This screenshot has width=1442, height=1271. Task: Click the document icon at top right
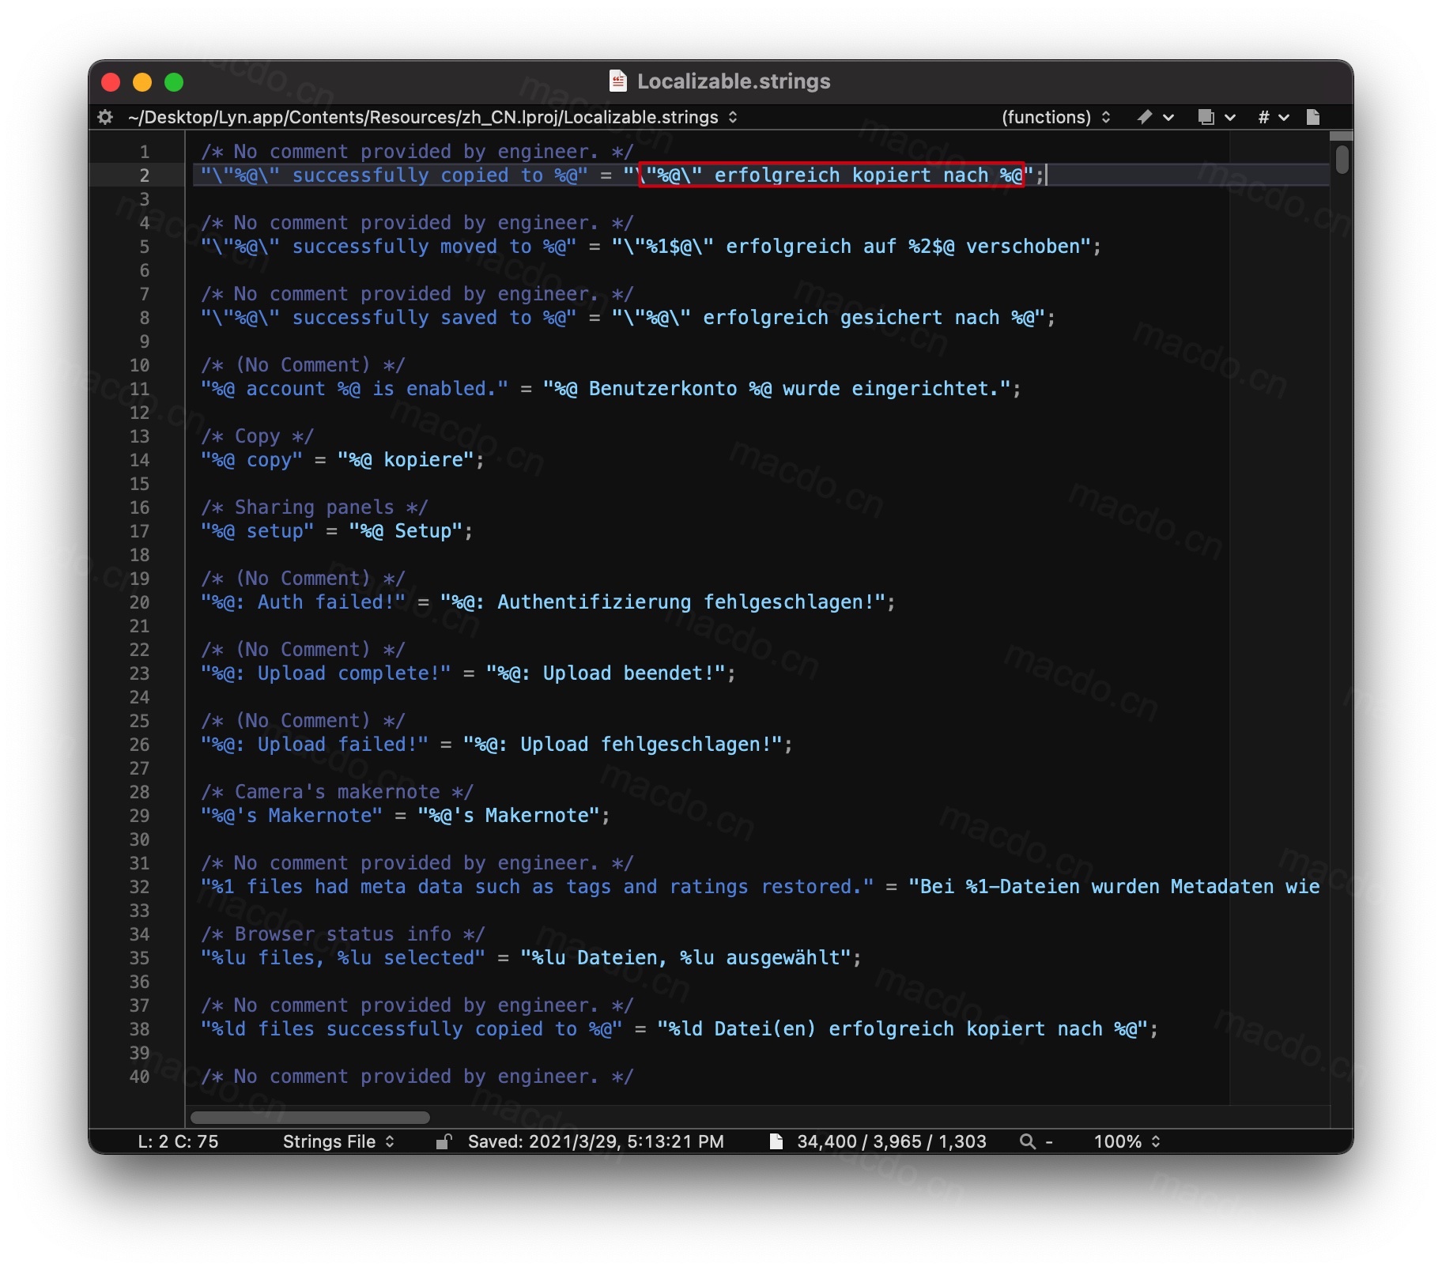point(1313,117)
